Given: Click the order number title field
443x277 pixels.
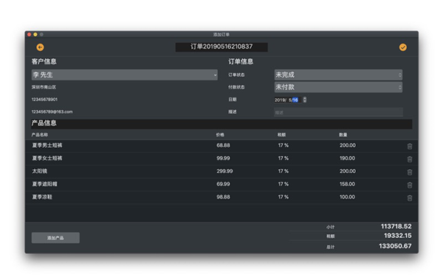Looking at the screenshot, I should (x=221, y=47).
